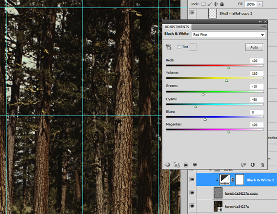Click the Magentas value field
Viewport: 277px width, 214px height.
pos(256,125)
